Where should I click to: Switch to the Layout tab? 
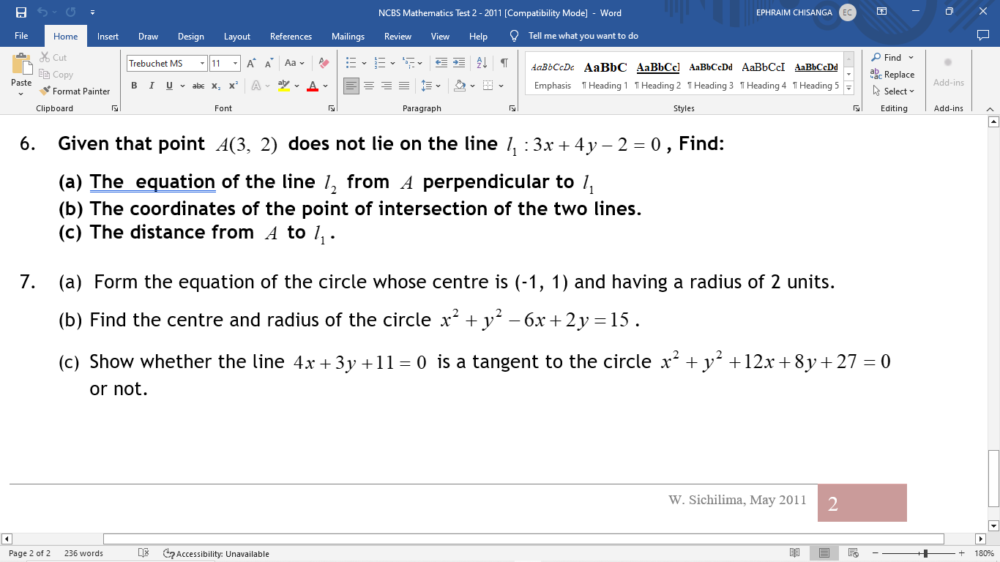pyautogui.click(x=236, y=36)
